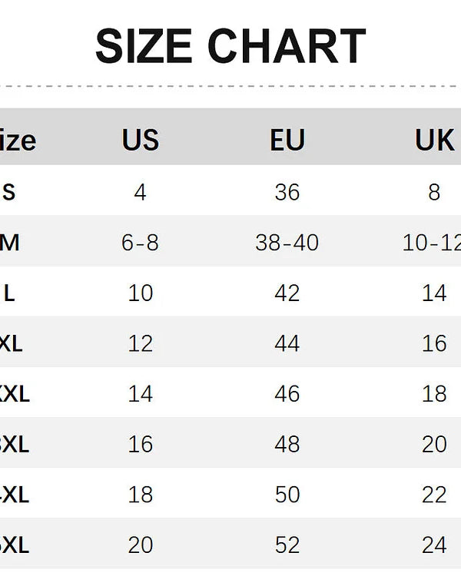Viewport: 461px width, 576px height.
Task: Select US size 10 in L row
Action: pyautogui.click(x=140, y=293)
